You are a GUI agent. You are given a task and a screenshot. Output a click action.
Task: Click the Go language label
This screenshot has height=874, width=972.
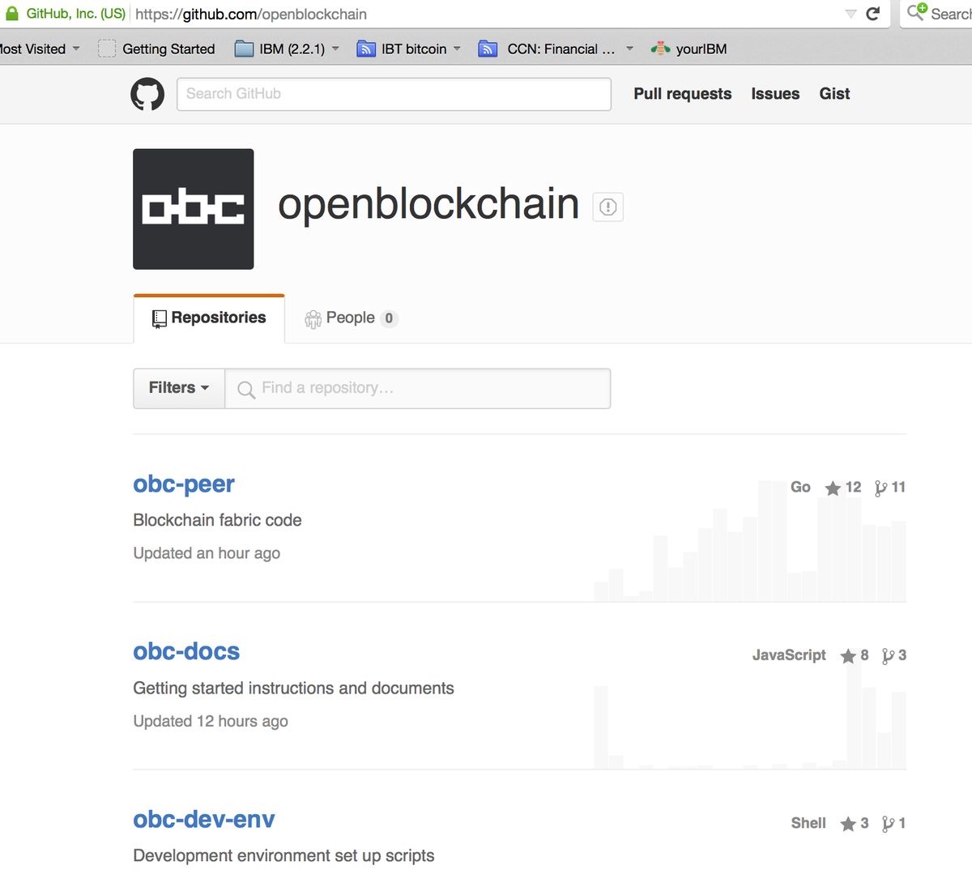(x=800, y=487)
